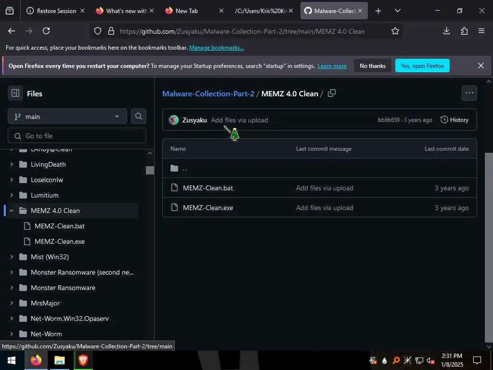Expand the LivingDeath folder
Viewport: 493px width, 370px height.
coord(12,165)
